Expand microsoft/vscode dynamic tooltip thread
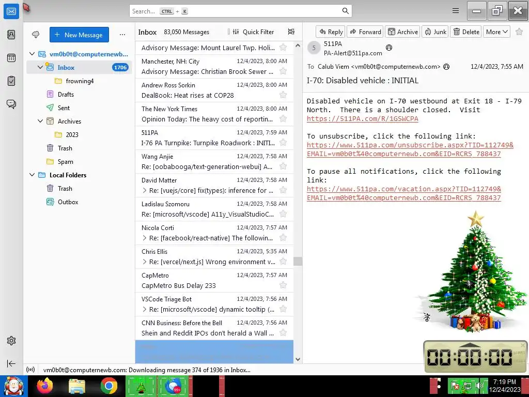Viewport: 529px width, 397px height. pos(145,309)
